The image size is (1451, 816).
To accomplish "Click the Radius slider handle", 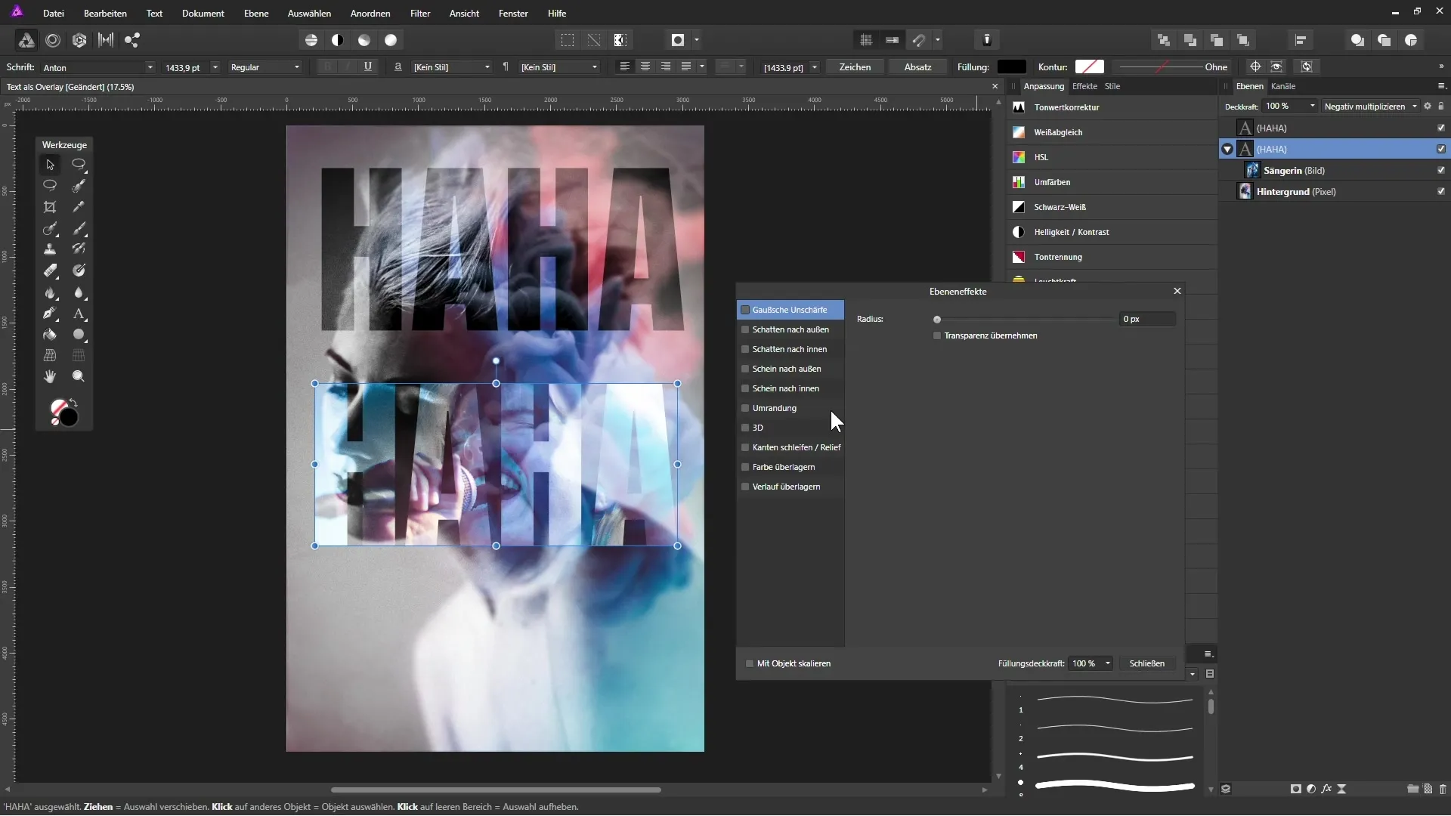I will click(x=937, y=320).
